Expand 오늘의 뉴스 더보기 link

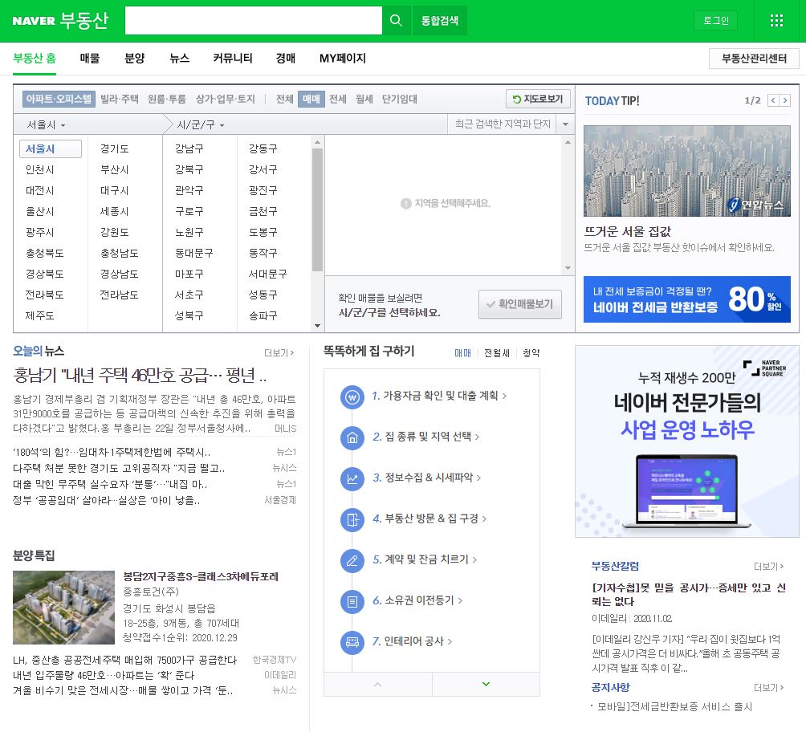click(279, 353)
